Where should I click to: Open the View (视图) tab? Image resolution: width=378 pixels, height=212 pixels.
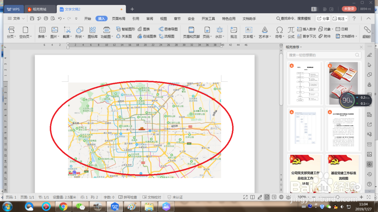coord(163,18)
